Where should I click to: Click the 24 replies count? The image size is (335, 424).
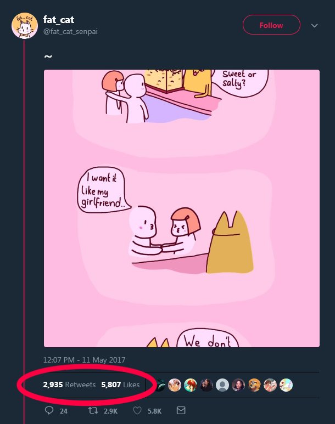tap(64, 411)
